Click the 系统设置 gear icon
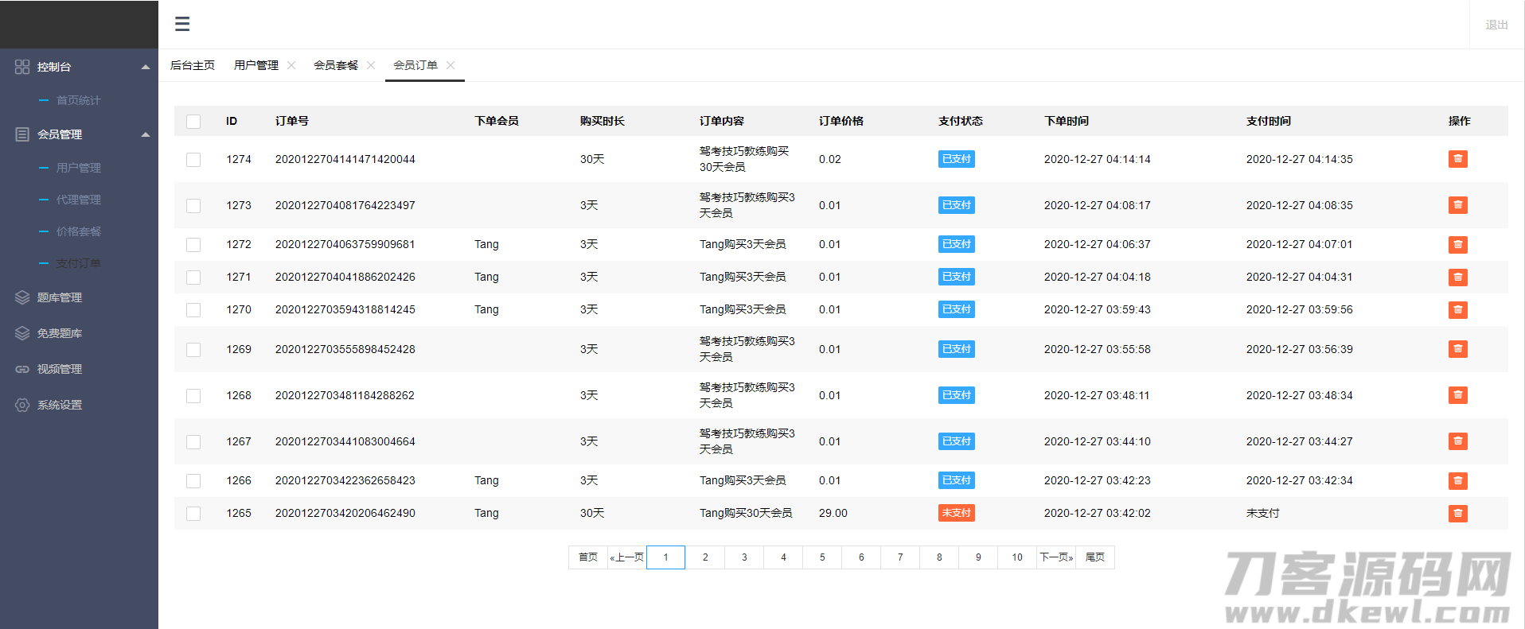The height and width of the screenshot is (629, 1525). coord(22,405)
